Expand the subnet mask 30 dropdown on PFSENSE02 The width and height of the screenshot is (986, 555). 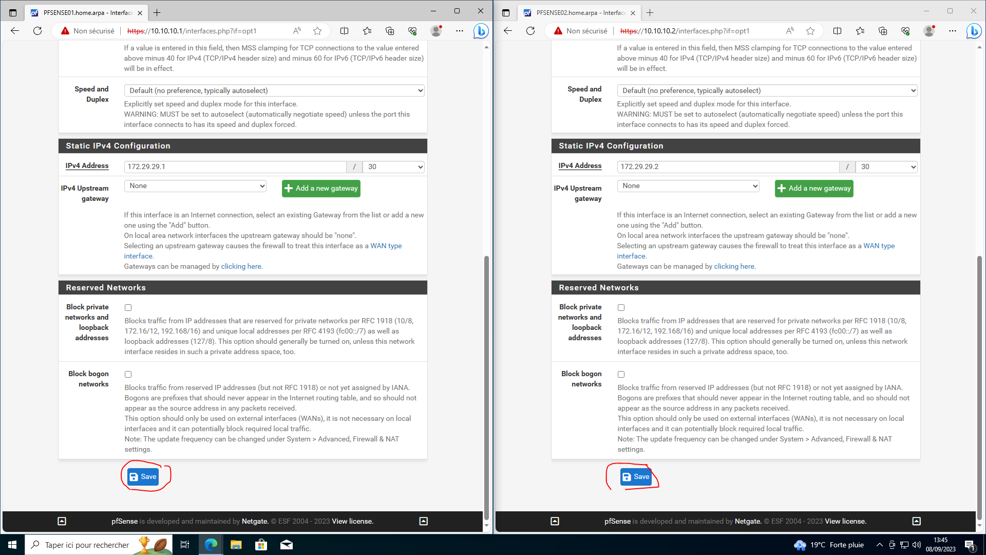click(886, 166)
